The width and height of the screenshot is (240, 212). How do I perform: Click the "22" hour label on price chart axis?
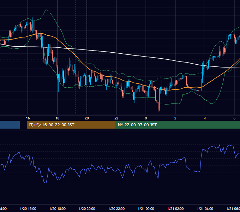click(x=116, y=118)
